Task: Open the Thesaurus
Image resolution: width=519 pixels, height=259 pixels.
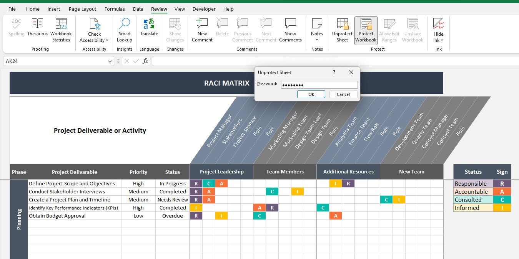Action: pyautogui.click(x=37, y=29)
